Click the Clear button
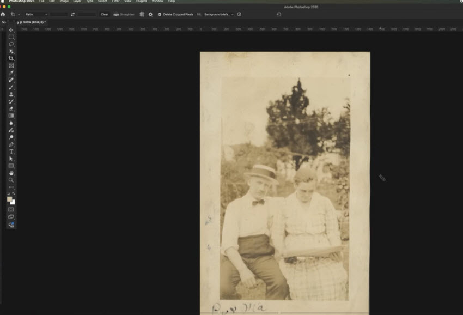 point(105,14)
